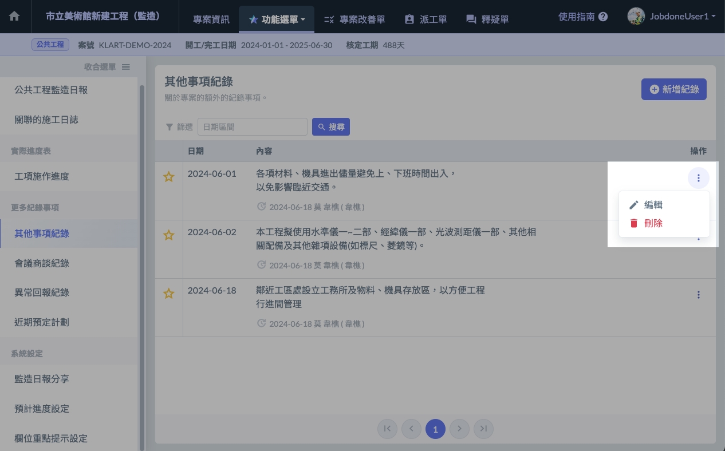Choose 編輯 from the context menu
This screenshot has width=725, height=451.
click(653, 205)
